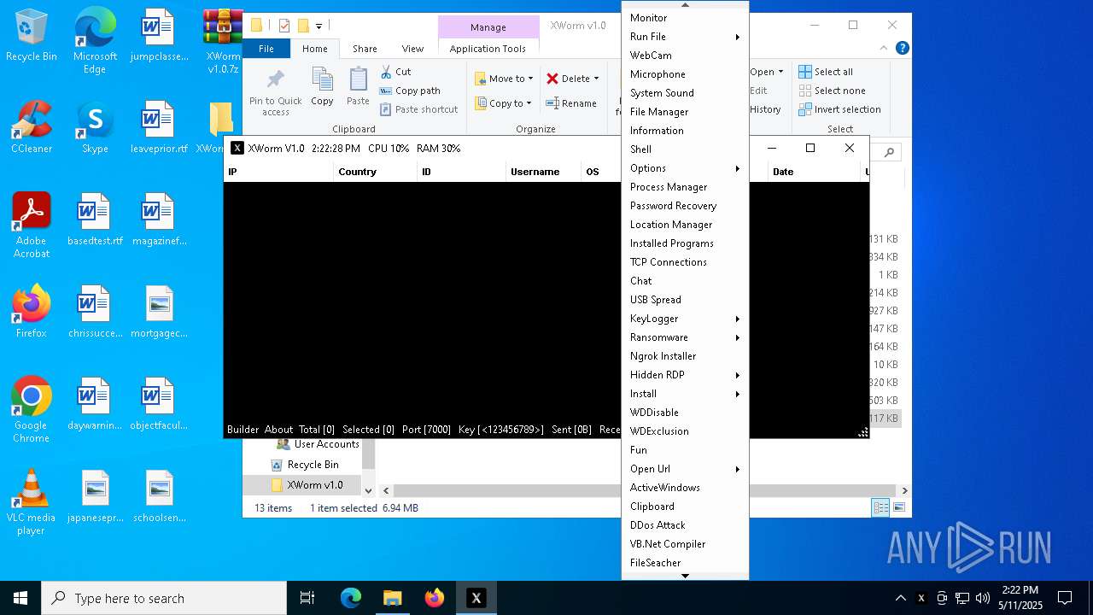Open VB.Net Compiler menu entry
This screenshot has height=615, width=1093.
pyautogui.click(x=685, y=544)
